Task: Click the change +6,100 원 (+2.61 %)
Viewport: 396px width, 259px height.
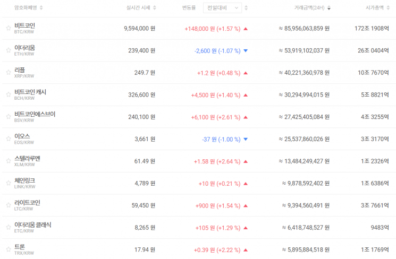Action: (x=216, y=117)
